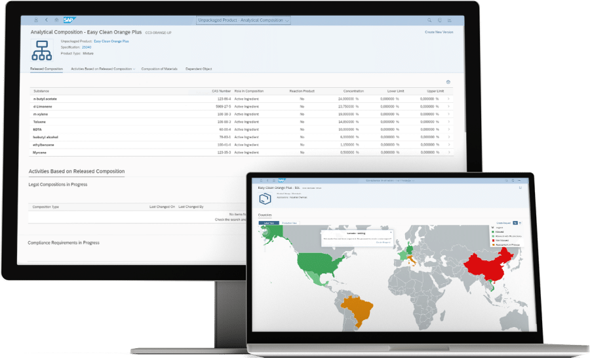This screenshot has height=358, width=590.
Task: Click Create Request above the map legend
Action: 504,223
